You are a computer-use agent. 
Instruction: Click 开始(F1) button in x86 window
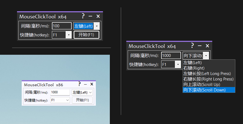tap(82, 100)
